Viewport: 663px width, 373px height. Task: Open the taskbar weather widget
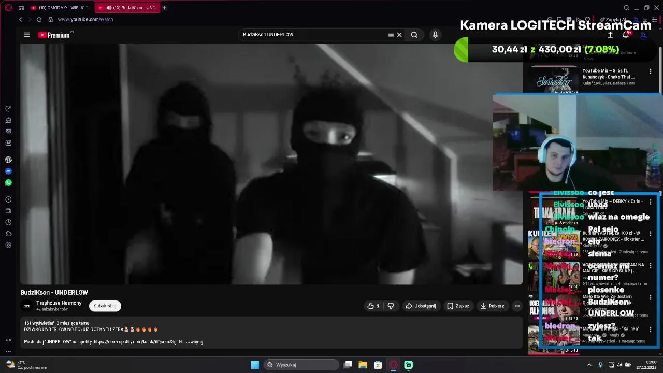27,365
